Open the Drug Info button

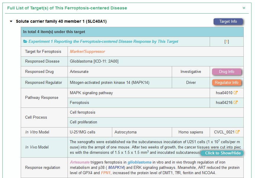point(227,72)
